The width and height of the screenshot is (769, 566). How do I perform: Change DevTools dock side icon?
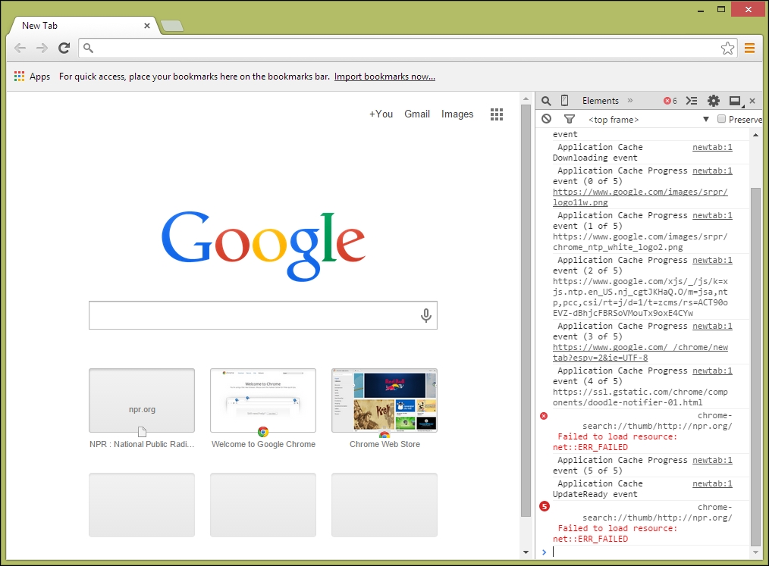coord(735,101)
